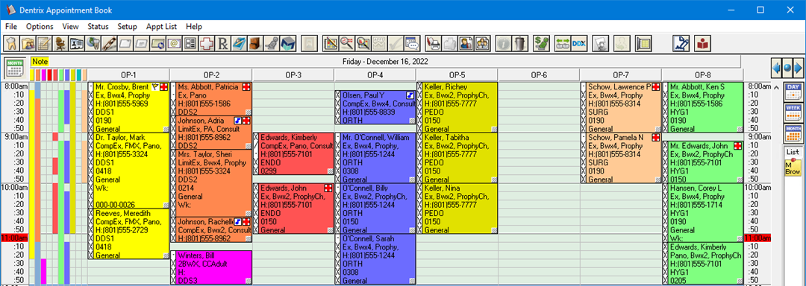Click the patient ID card icon

point(76,43)
